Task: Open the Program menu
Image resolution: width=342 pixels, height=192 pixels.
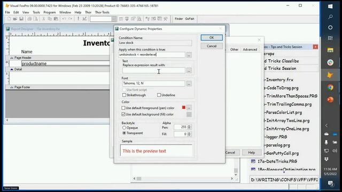Action: pos(50,12)
